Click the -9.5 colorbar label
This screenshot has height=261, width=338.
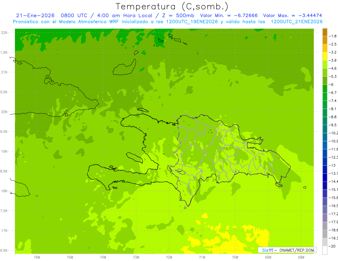(x=333, y=125)
